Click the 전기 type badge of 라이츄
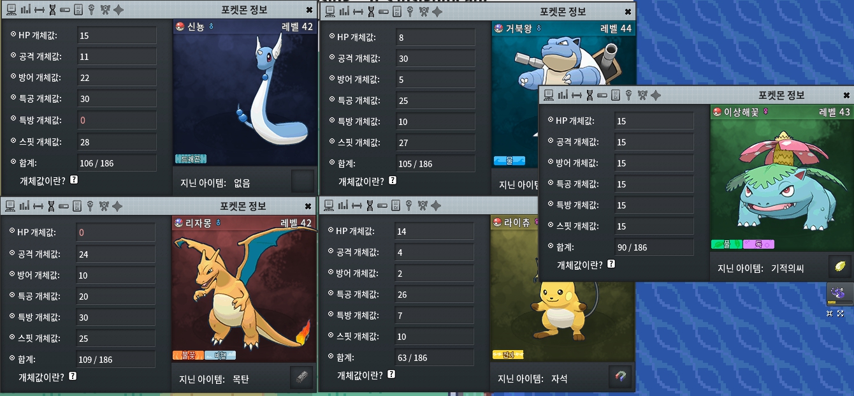854x396 pixels. 508,355
